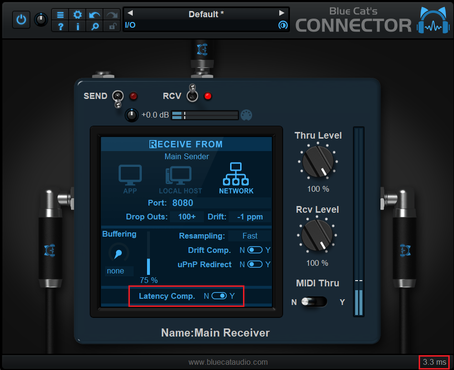Show the about info icon
454x370 pixels.
(x=77, y=26)
